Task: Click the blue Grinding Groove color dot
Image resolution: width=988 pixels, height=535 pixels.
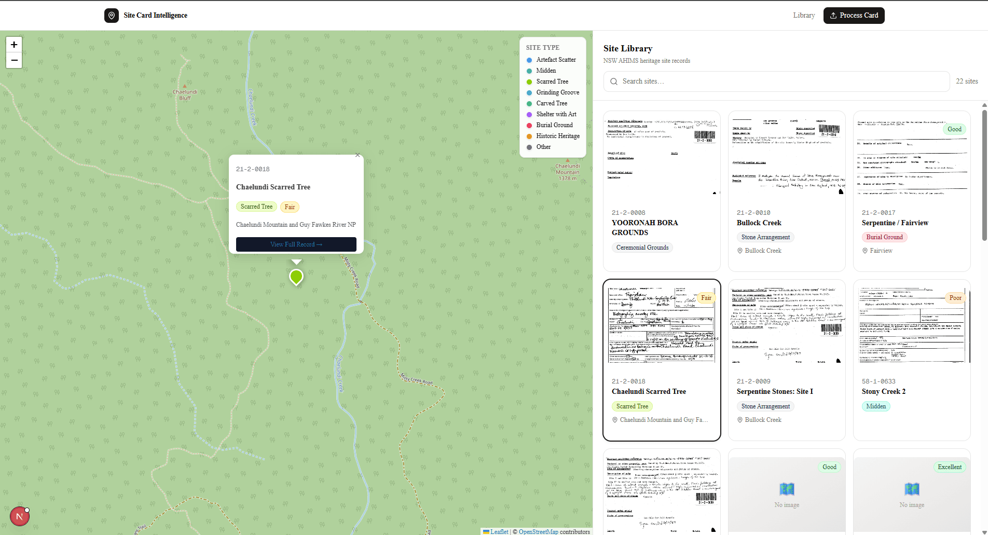Action: (x=529, y=92)
